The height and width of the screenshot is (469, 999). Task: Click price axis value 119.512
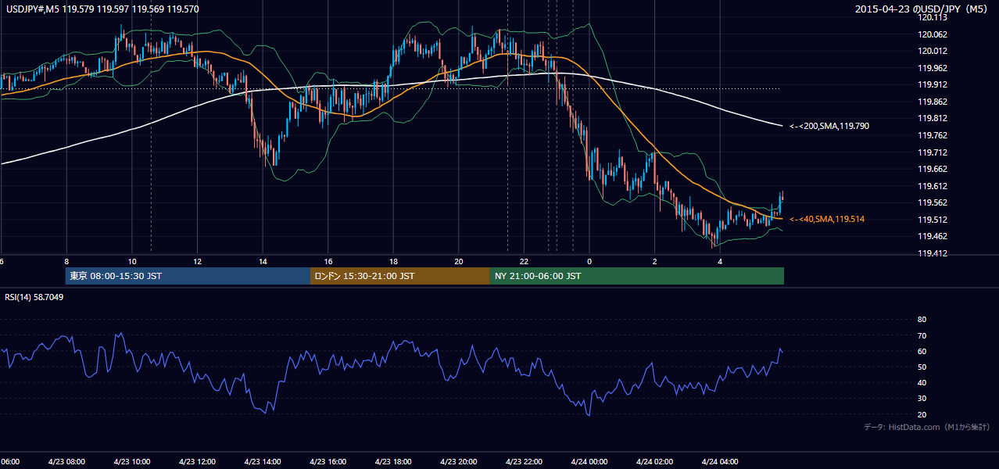[933, 220]
